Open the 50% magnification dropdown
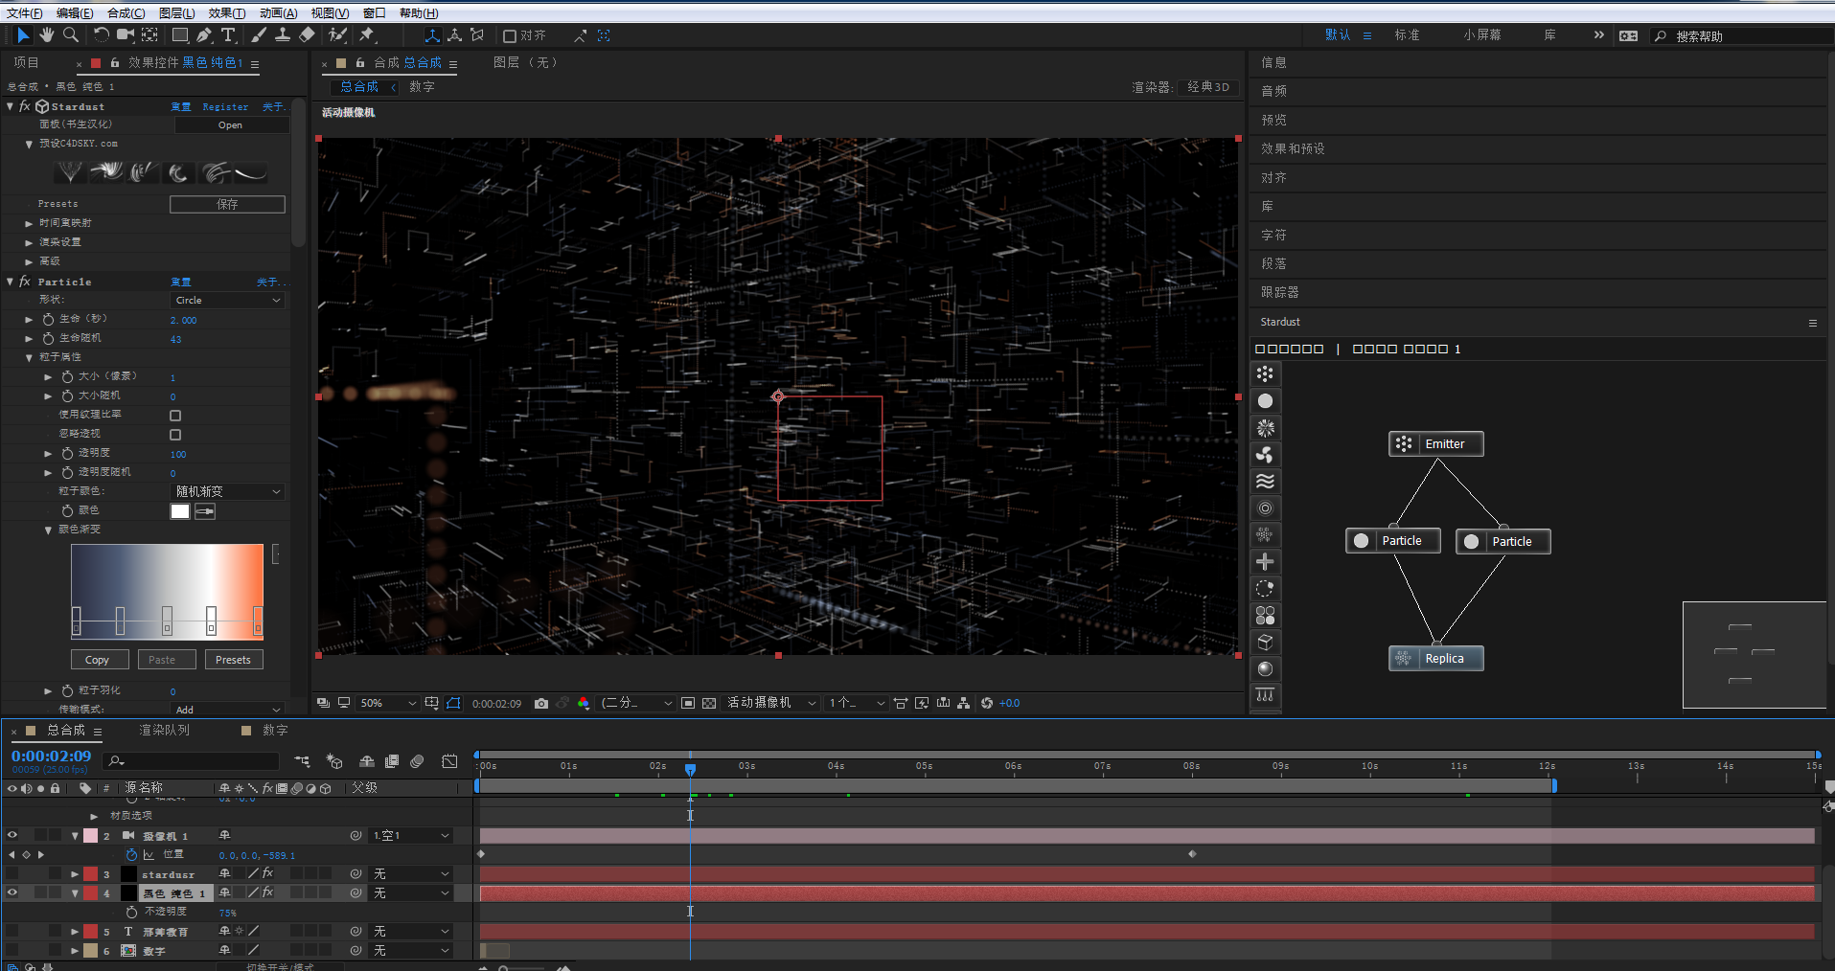Screen dimensions: 1835x971 tap(387, 704)
